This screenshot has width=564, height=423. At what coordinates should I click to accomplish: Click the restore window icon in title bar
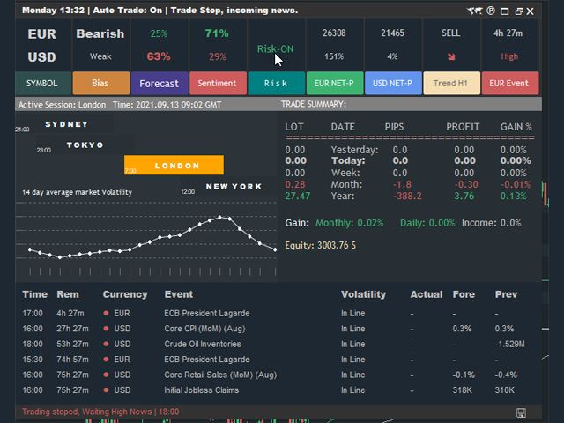[519, 11]
